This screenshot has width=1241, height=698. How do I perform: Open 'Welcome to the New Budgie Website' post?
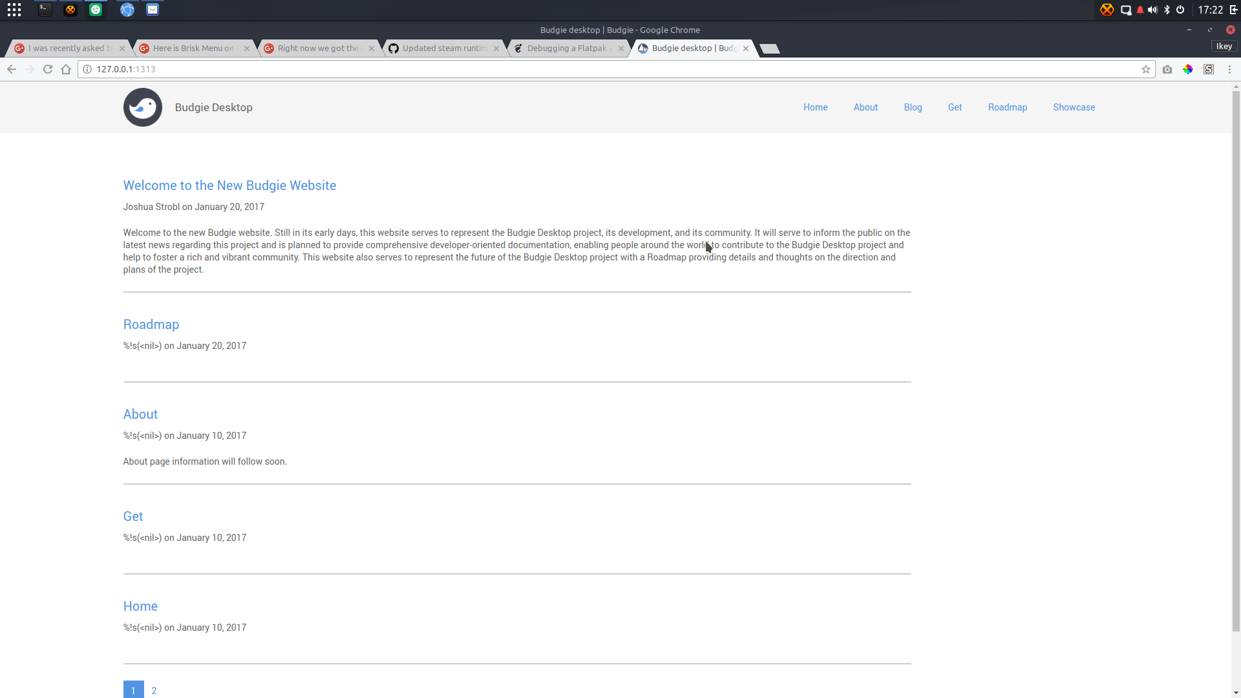(x=229, y=185)
